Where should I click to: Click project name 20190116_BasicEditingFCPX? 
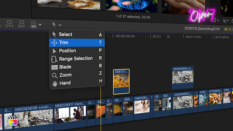[202, 29]
